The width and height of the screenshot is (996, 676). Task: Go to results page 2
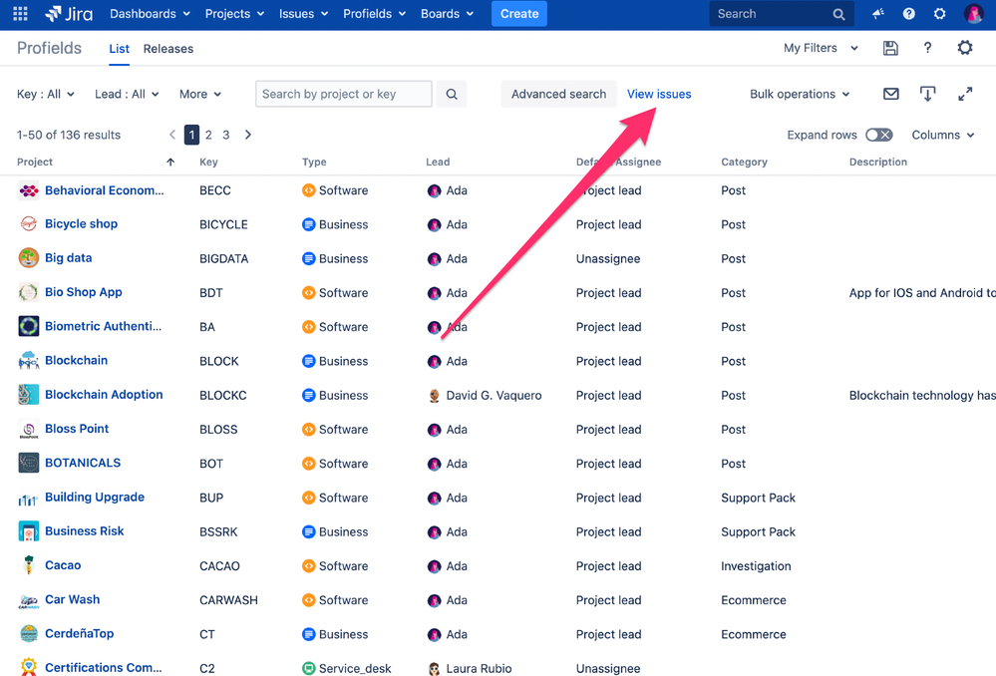point(208,135)
